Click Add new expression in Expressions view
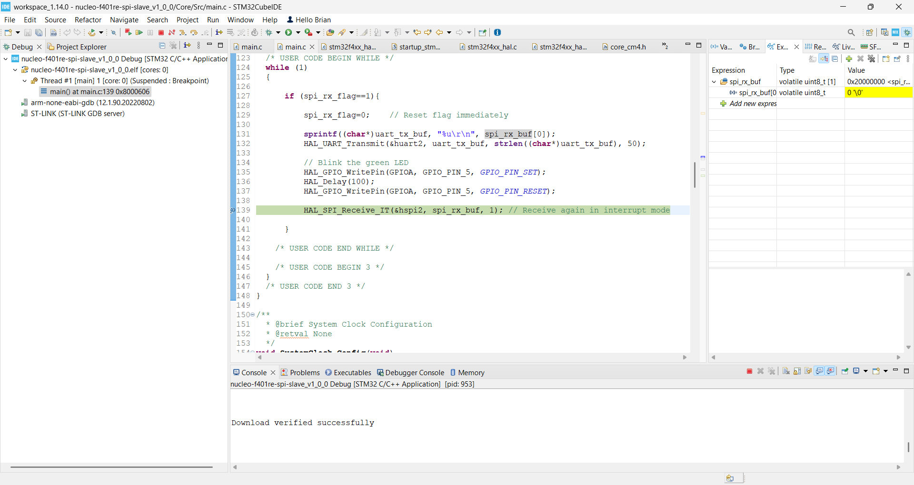 (752, 104)
